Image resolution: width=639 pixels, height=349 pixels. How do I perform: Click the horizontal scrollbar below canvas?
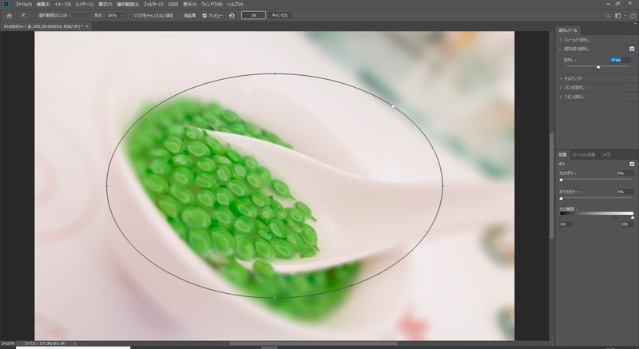tap(313, 343)
